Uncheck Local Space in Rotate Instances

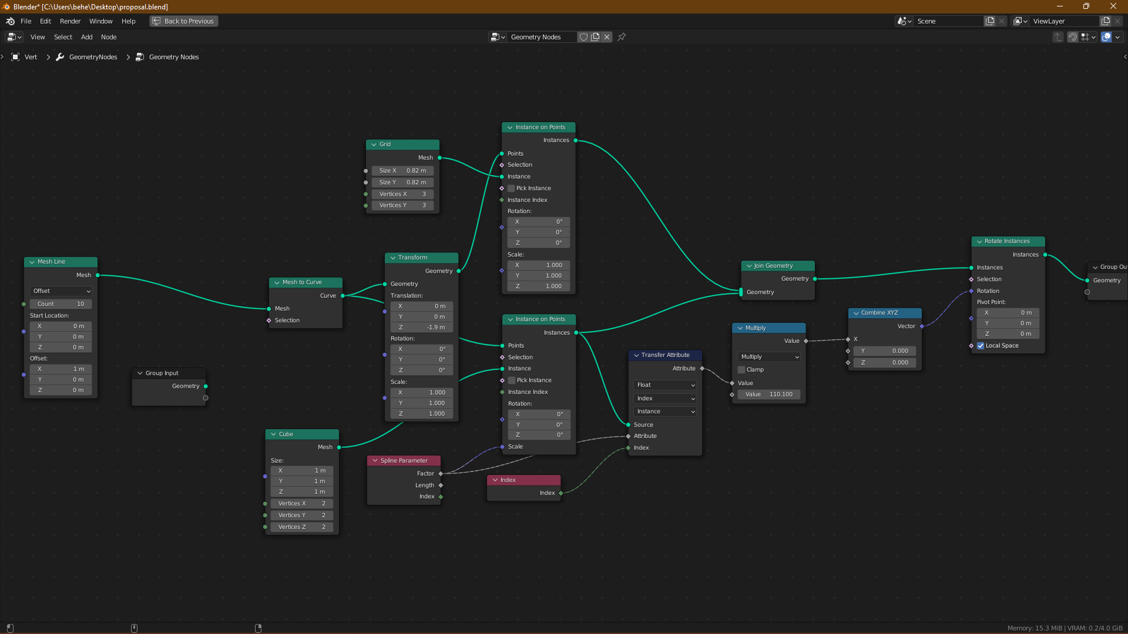click(981, 346)
